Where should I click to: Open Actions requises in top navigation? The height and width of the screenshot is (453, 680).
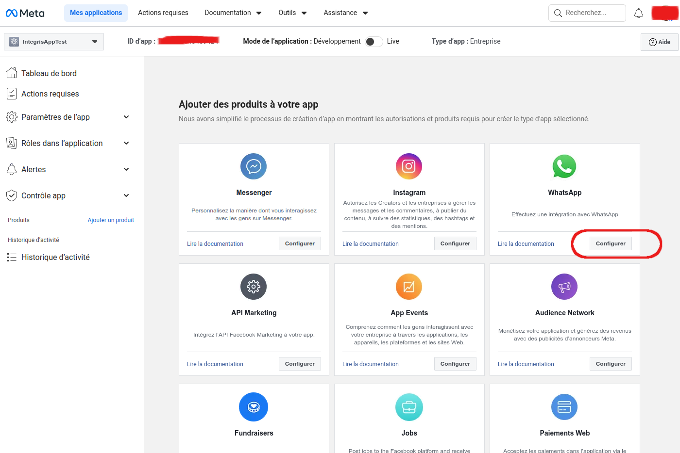163,13
